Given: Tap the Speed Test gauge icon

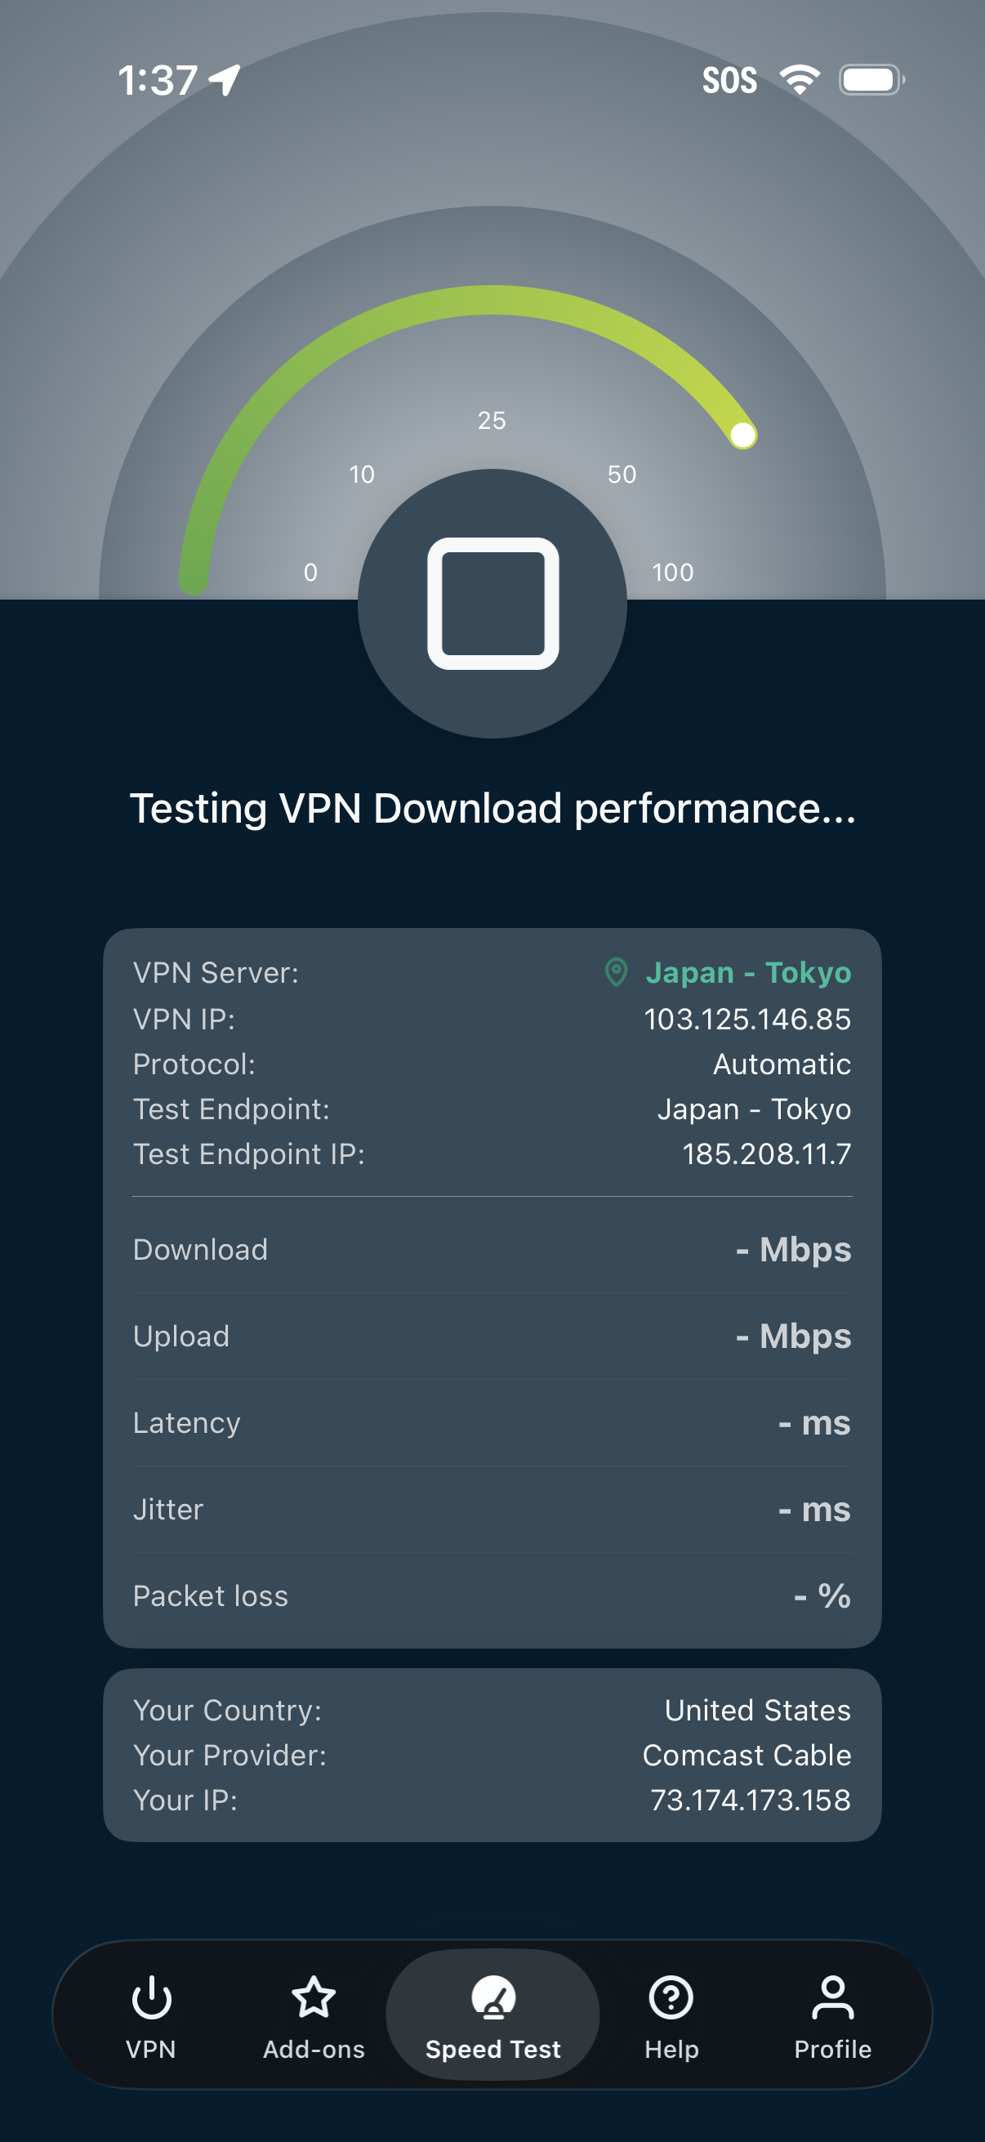Looking at the screenshot, I should tap(493, 1997).
